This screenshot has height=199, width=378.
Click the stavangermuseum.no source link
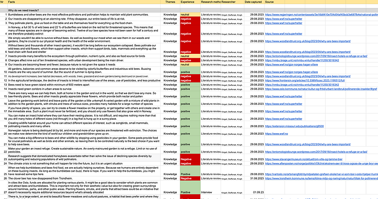pos(304,160)
